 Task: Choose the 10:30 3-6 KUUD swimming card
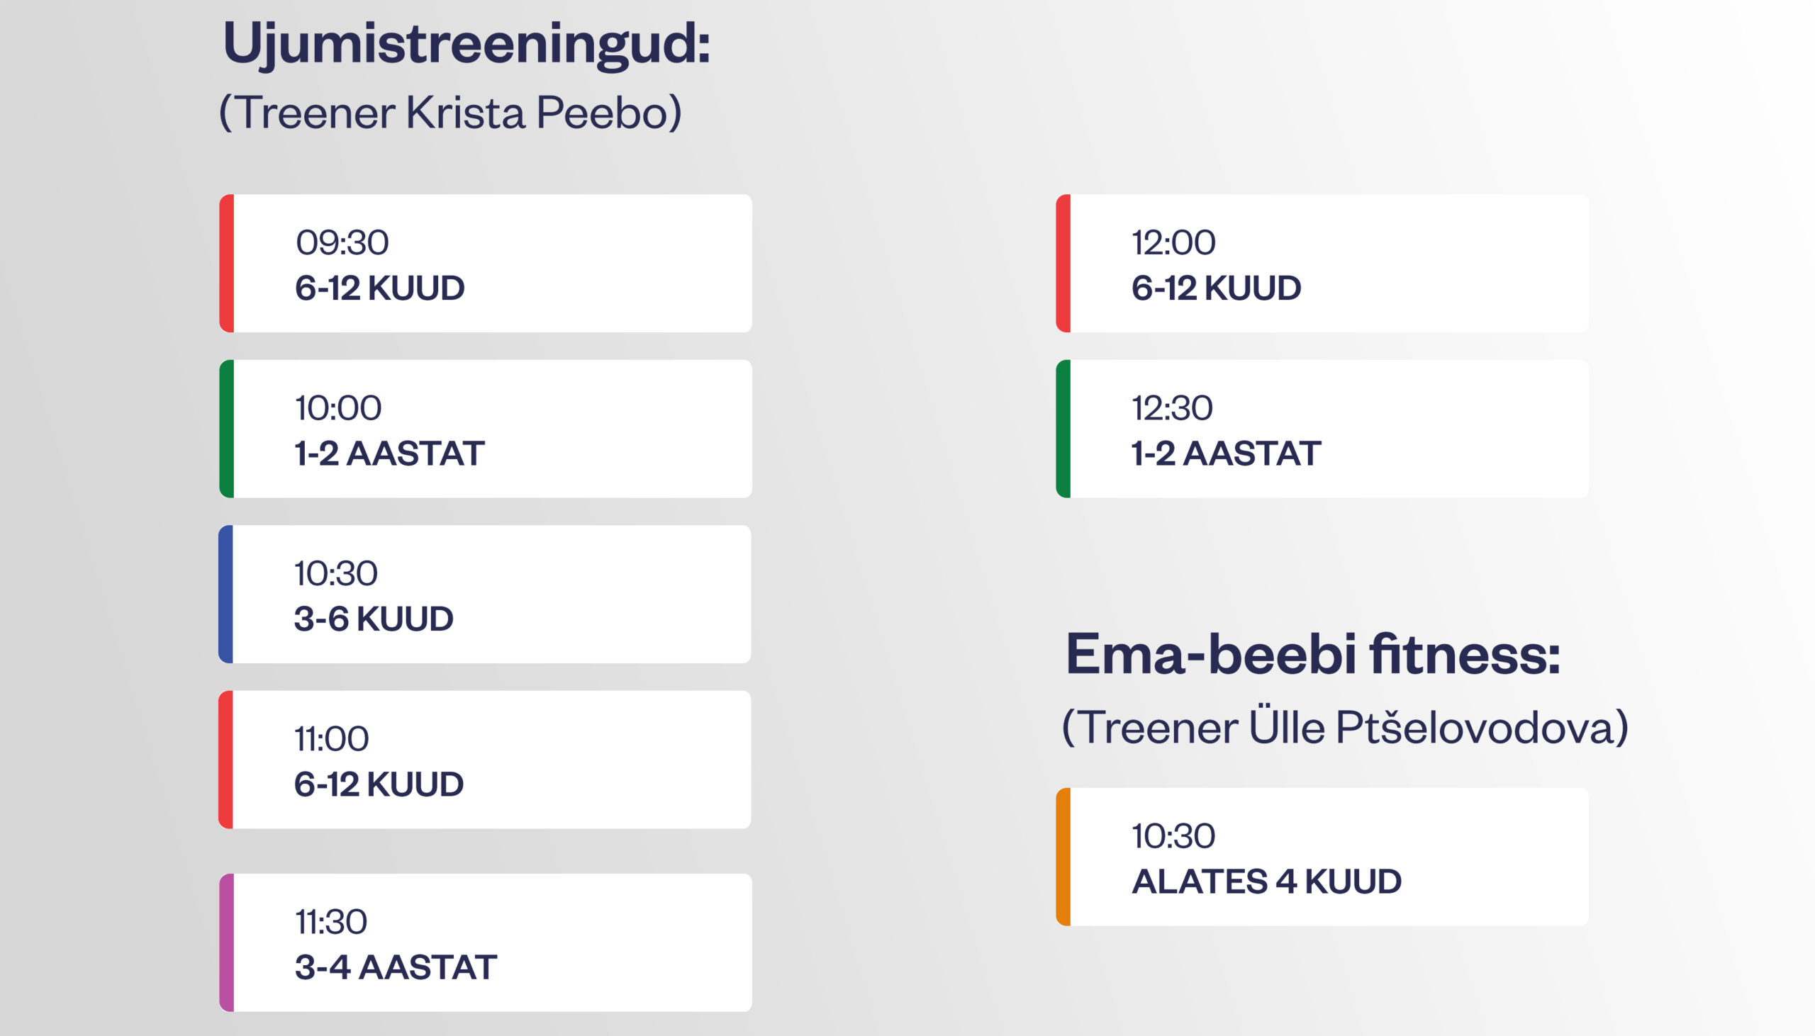click(x=485, y=594)
